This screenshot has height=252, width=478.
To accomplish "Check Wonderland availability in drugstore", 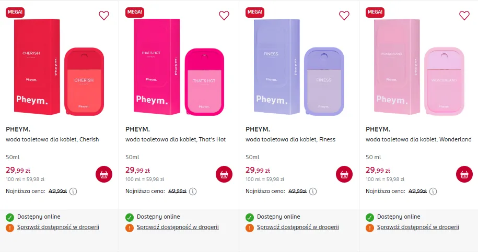I will click(418, 227).
